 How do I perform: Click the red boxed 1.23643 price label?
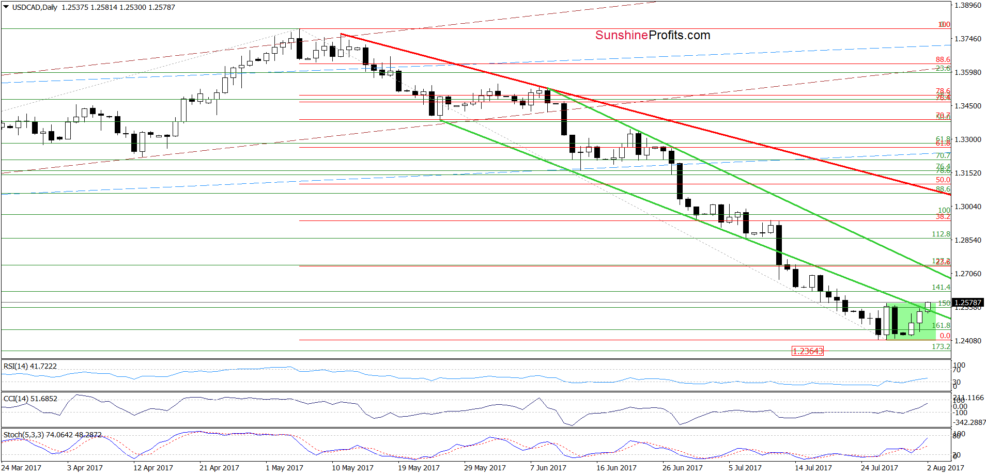tap(808, 351)
